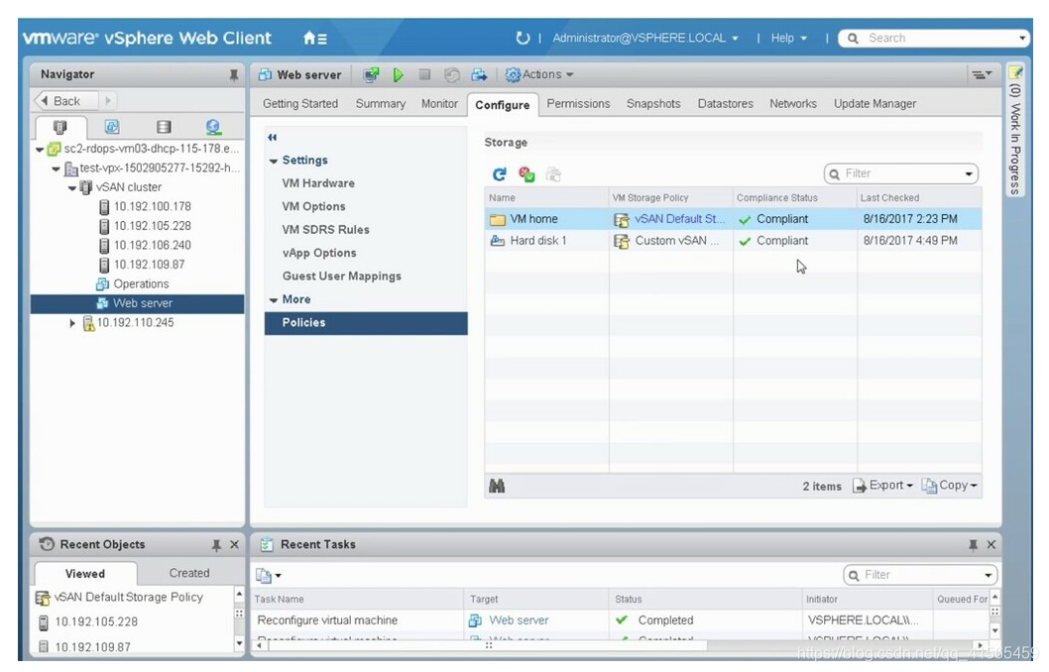1049x672 pixels.
Task: Open the Datastores tab
Action: point(725,104)
